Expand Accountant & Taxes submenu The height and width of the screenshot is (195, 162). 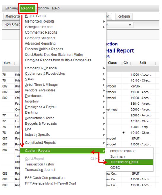tap(63, 118)
